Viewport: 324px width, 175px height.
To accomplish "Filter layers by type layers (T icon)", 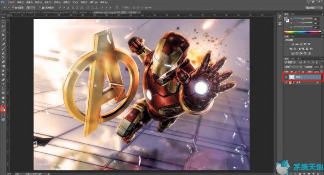I will pos(308,62).
